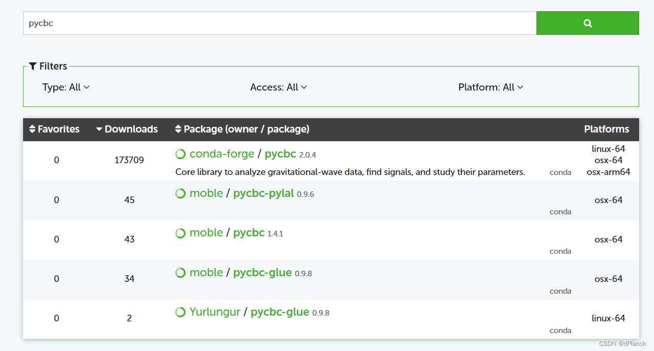Click the conda-forge pycbc package icon

coord(180,154)
